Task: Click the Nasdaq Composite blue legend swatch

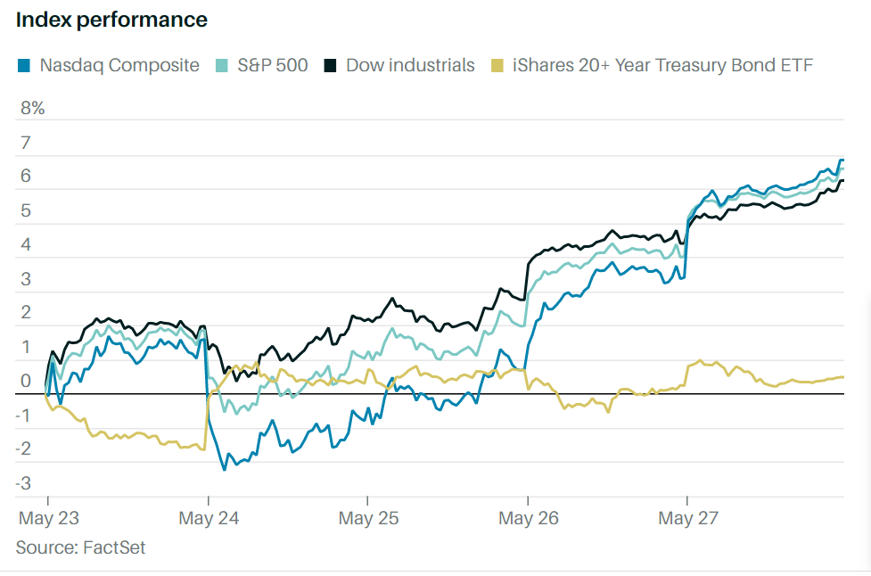Action: tap(24, 65)
